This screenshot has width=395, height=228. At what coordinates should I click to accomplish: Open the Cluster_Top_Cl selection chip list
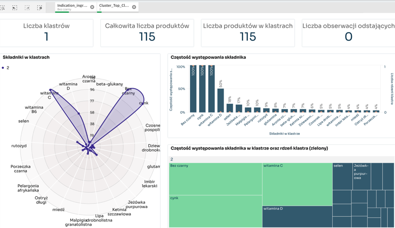pos(115,7)
